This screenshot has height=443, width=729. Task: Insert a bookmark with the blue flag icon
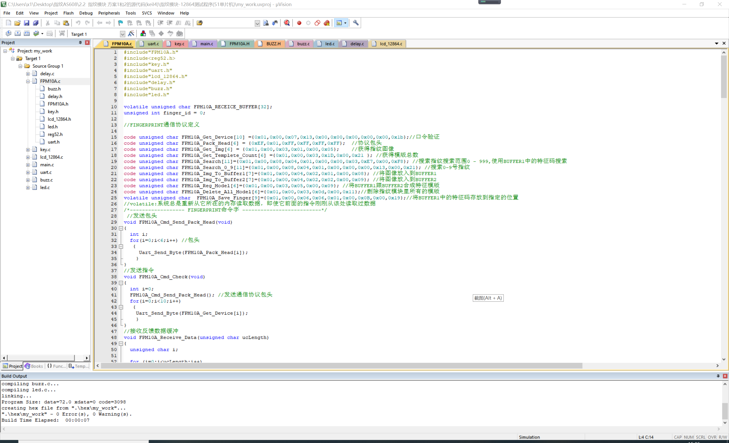click(120, 23)
